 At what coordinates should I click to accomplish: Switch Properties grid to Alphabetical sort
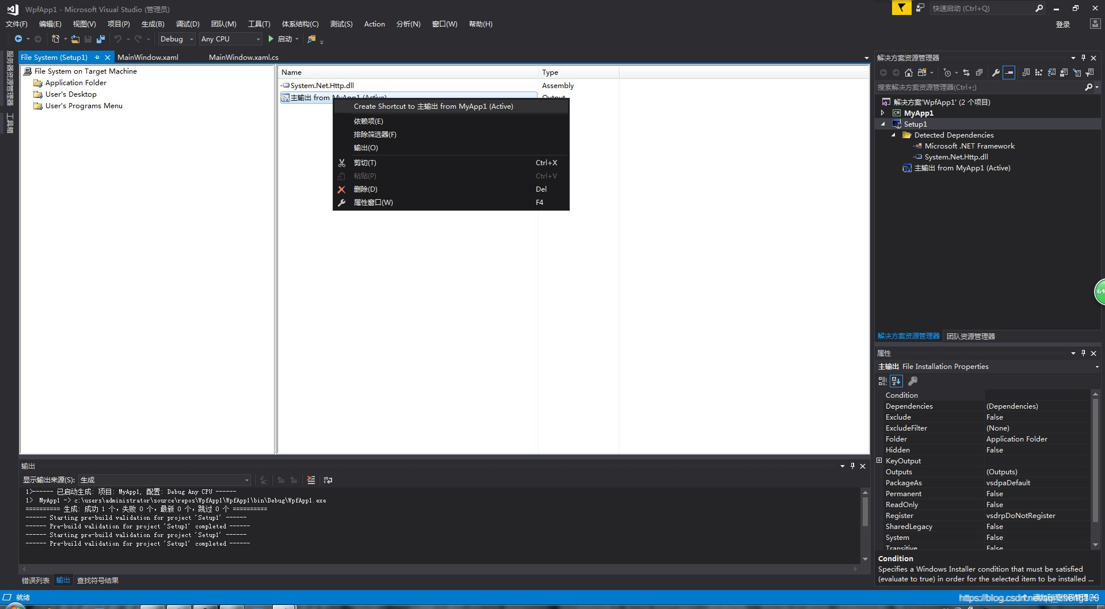(x=896, y=381)
